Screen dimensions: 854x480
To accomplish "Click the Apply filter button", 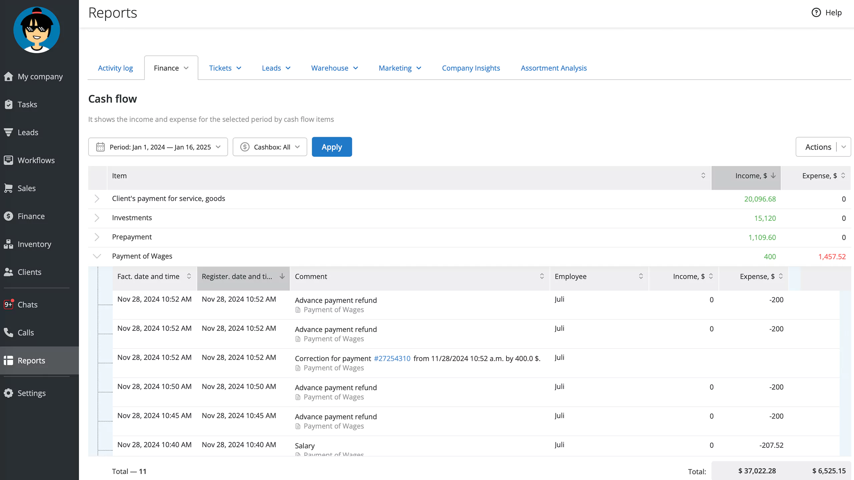I will [331, 147].
